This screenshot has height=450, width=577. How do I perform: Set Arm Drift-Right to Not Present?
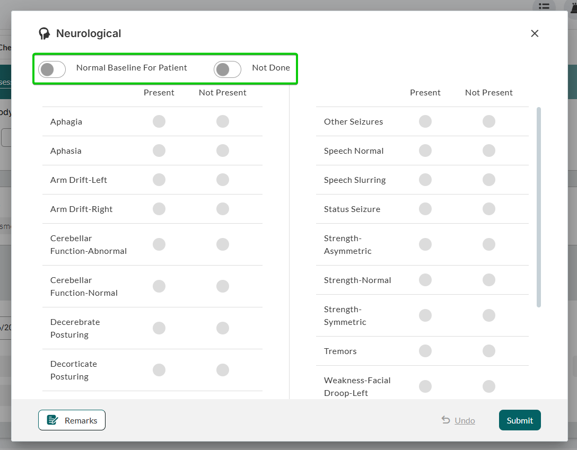223,209
